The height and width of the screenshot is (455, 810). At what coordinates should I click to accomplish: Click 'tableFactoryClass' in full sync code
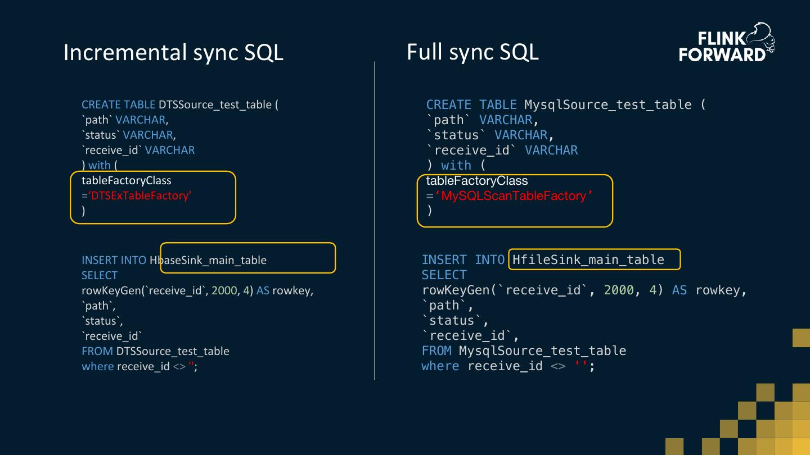(x=477, y=181)
